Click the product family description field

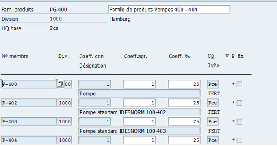pyautogui.click(x=169, y=9)
